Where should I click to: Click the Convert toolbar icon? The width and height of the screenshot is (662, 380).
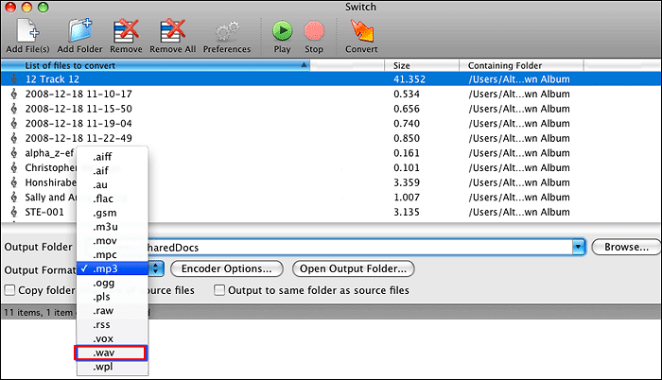[x=361, y=30]
